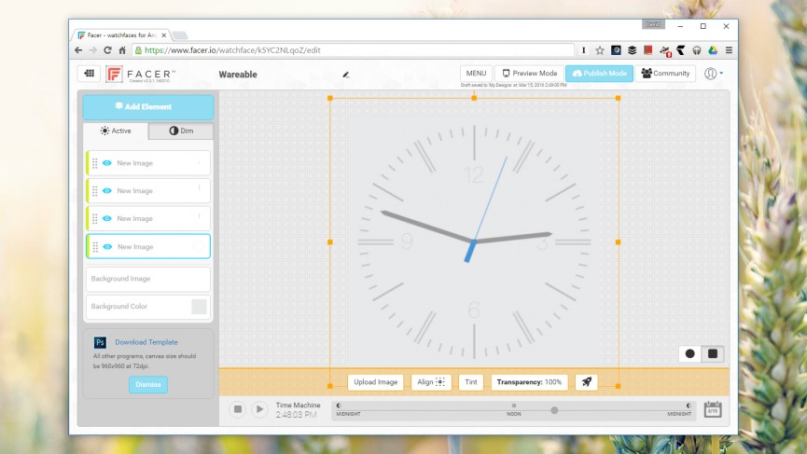Click the Tint button
This screenshot has width=807, height=454.
pos(471,382)
